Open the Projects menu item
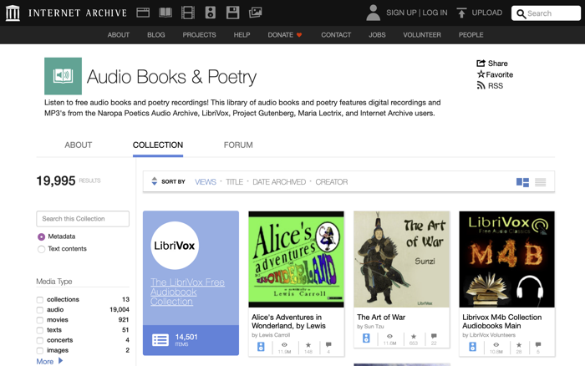The image size is (585, 366). point(199,35)
